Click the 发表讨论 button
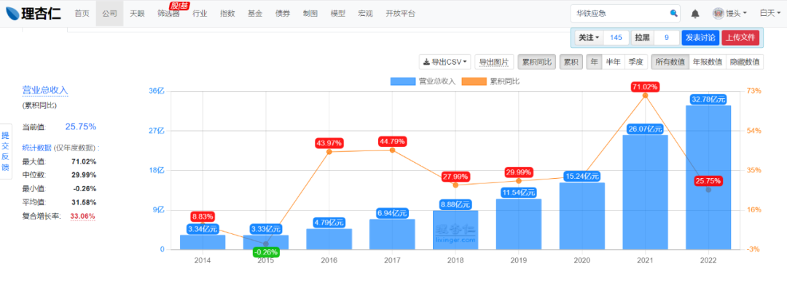The width and height of the screenshot is (787, 285). coord(701,38)
